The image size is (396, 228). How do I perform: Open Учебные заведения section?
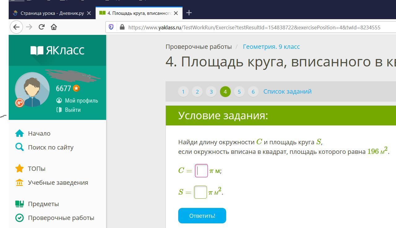(58, 183)
